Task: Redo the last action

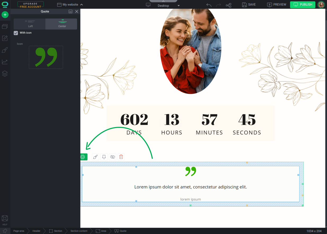Action: tap(219, 5)
